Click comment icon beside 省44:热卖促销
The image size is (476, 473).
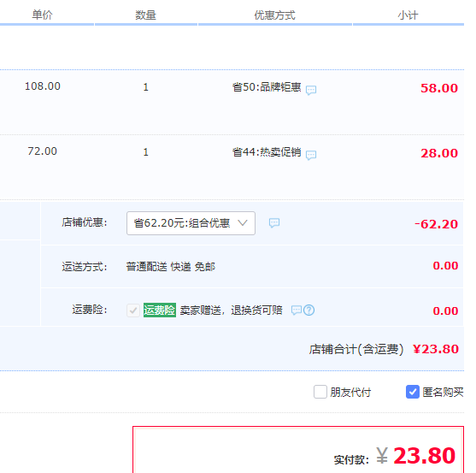point(311,155)
